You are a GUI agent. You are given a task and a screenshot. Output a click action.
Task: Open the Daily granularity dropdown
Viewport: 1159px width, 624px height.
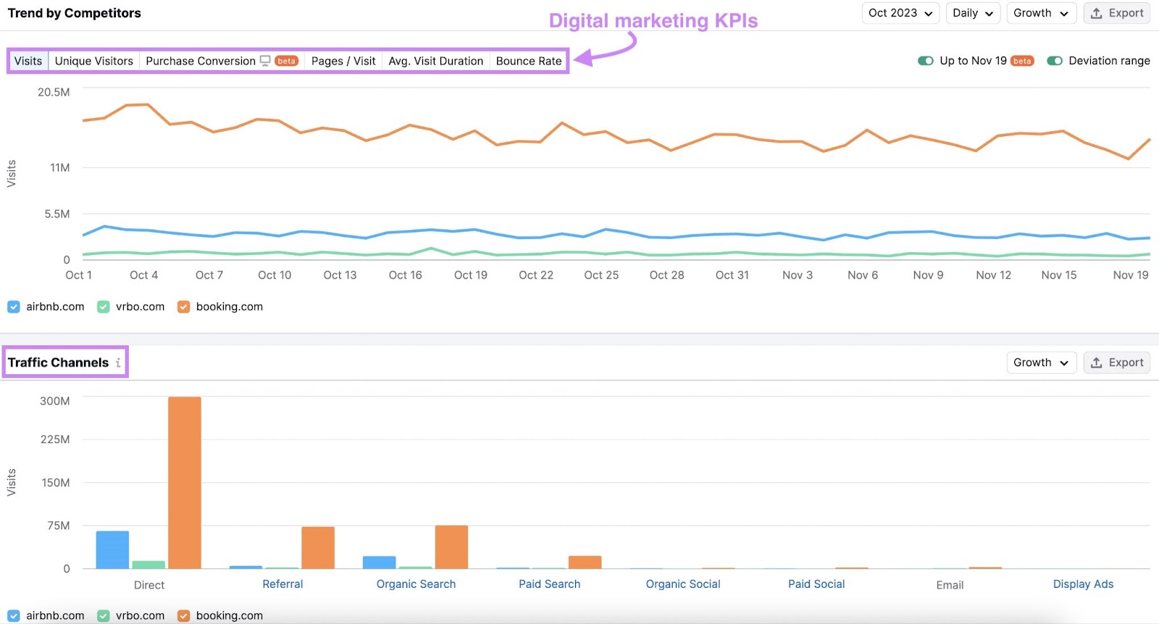point(973,13)
